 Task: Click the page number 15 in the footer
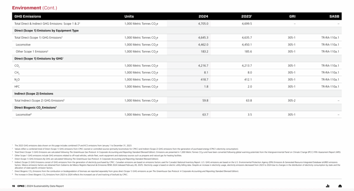(x=13, y=186)
